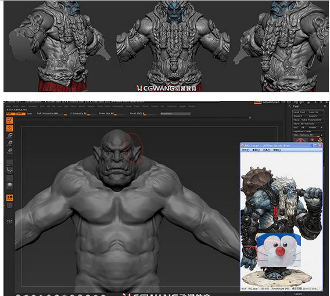330x296 pixels.
Task: Click the SimpleBrush S icon in Tool panel
Action: coord(320,140)
